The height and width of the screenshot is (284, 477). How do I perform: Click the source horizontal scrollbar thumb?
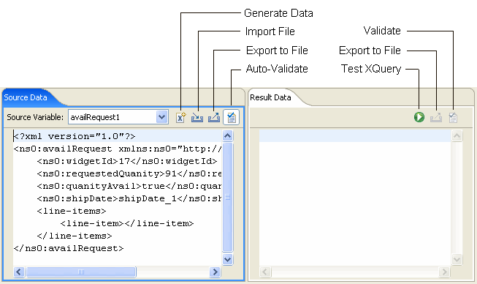(81, 272)
